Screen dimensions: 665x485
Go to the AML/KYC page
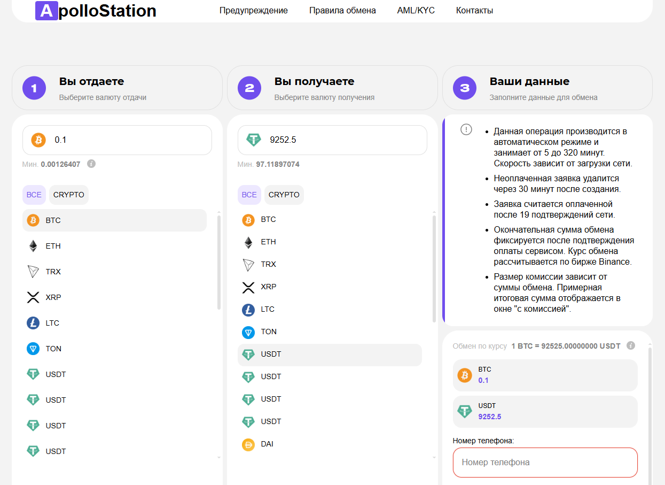(416, 11)
